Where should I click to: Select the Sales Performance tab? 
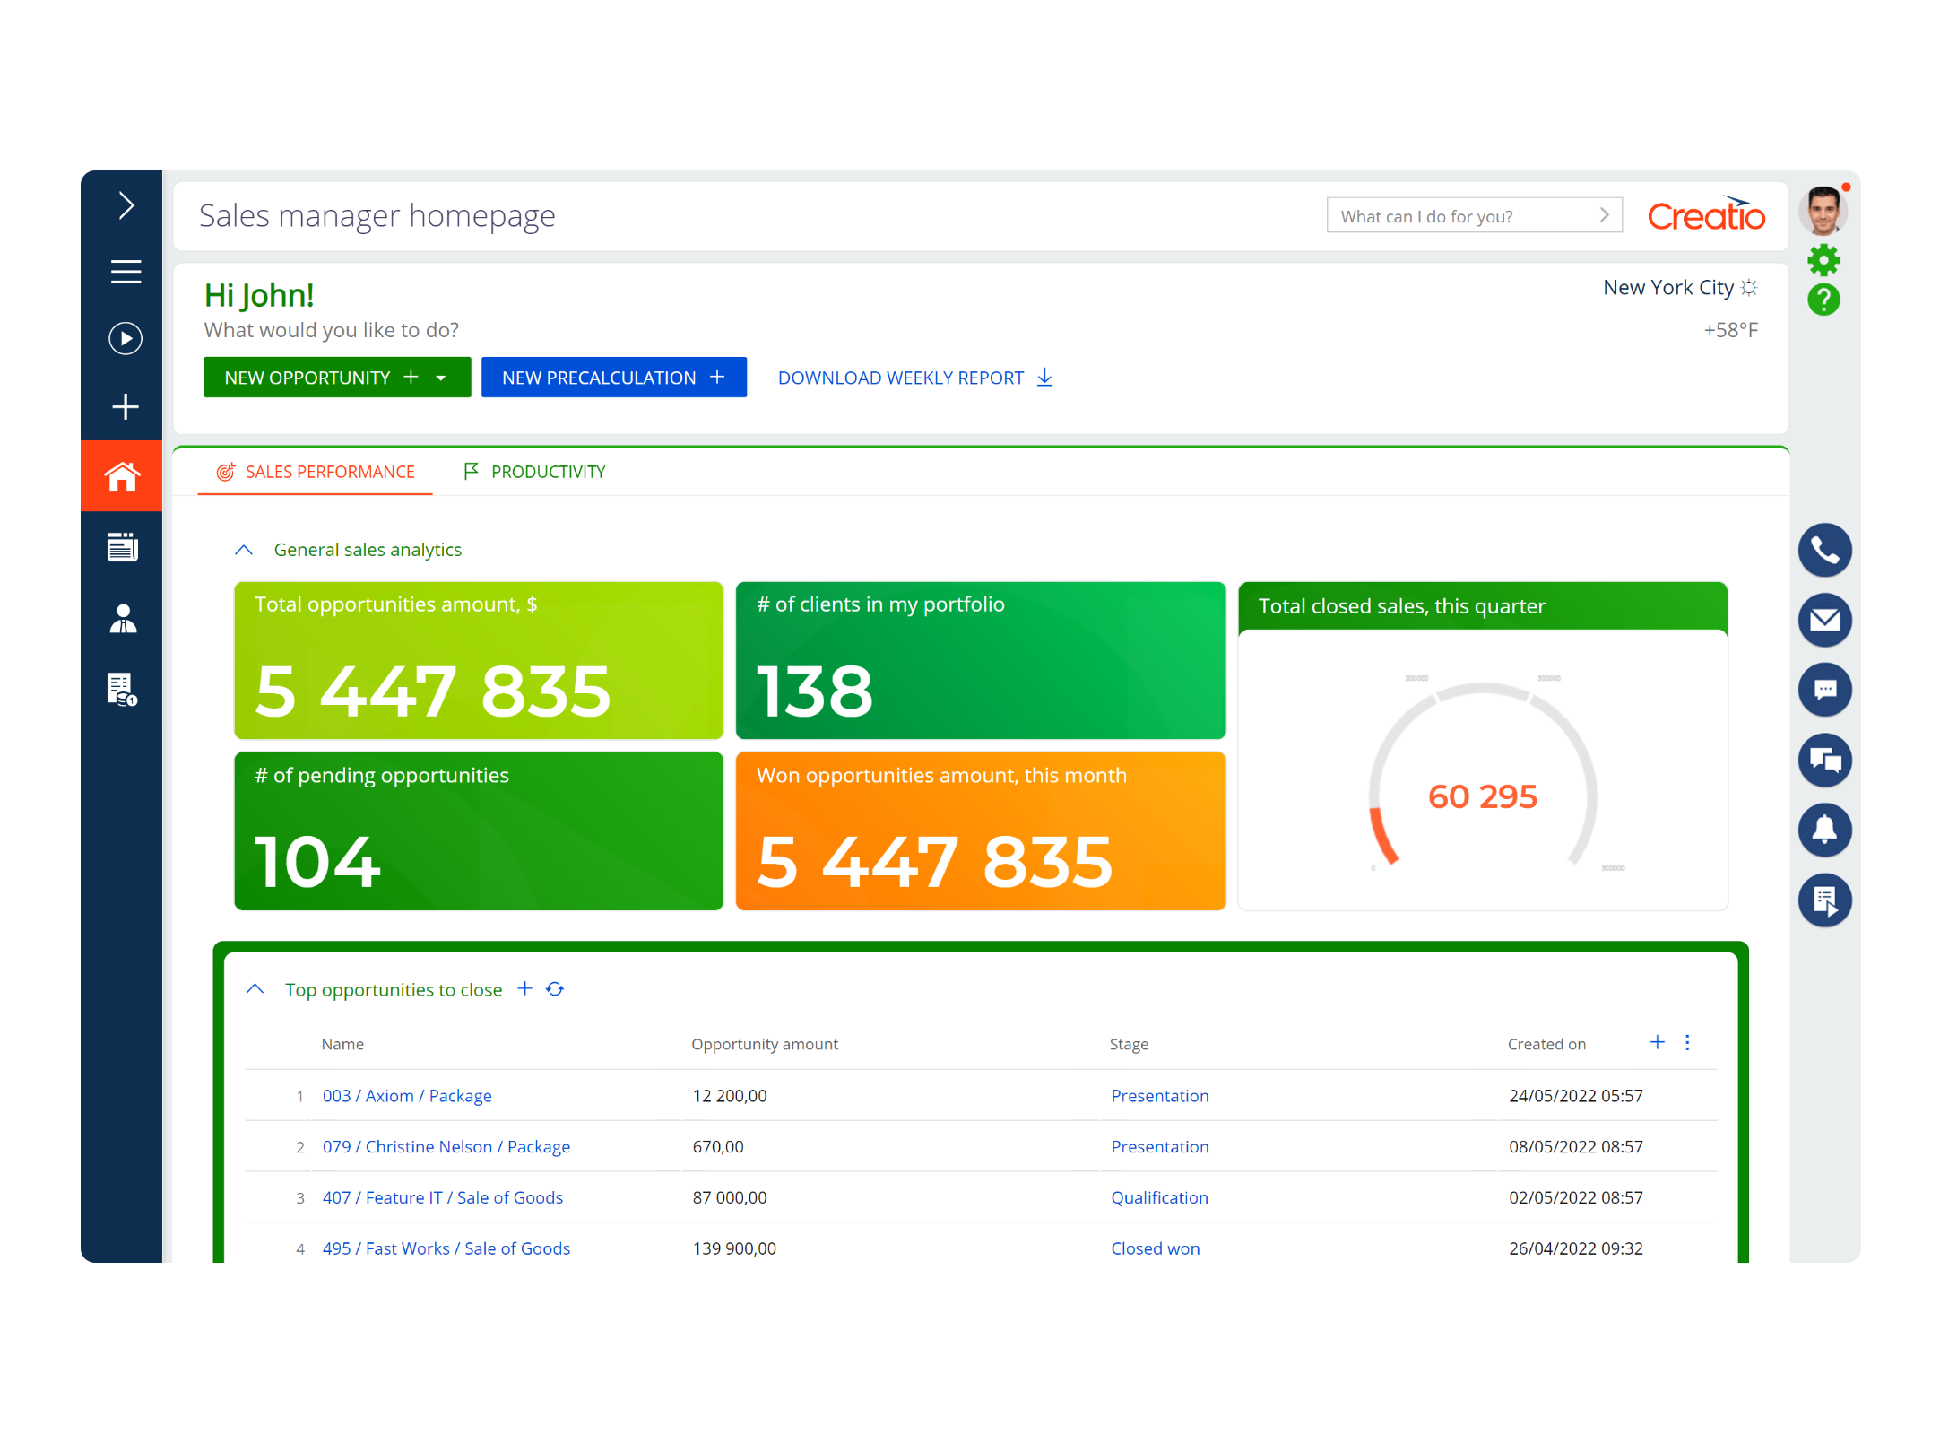click(330, 471)
